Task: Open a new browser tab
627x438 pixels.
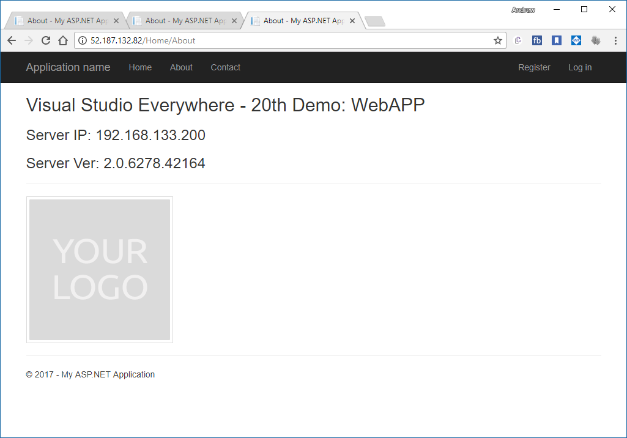Action: point(374,21)
